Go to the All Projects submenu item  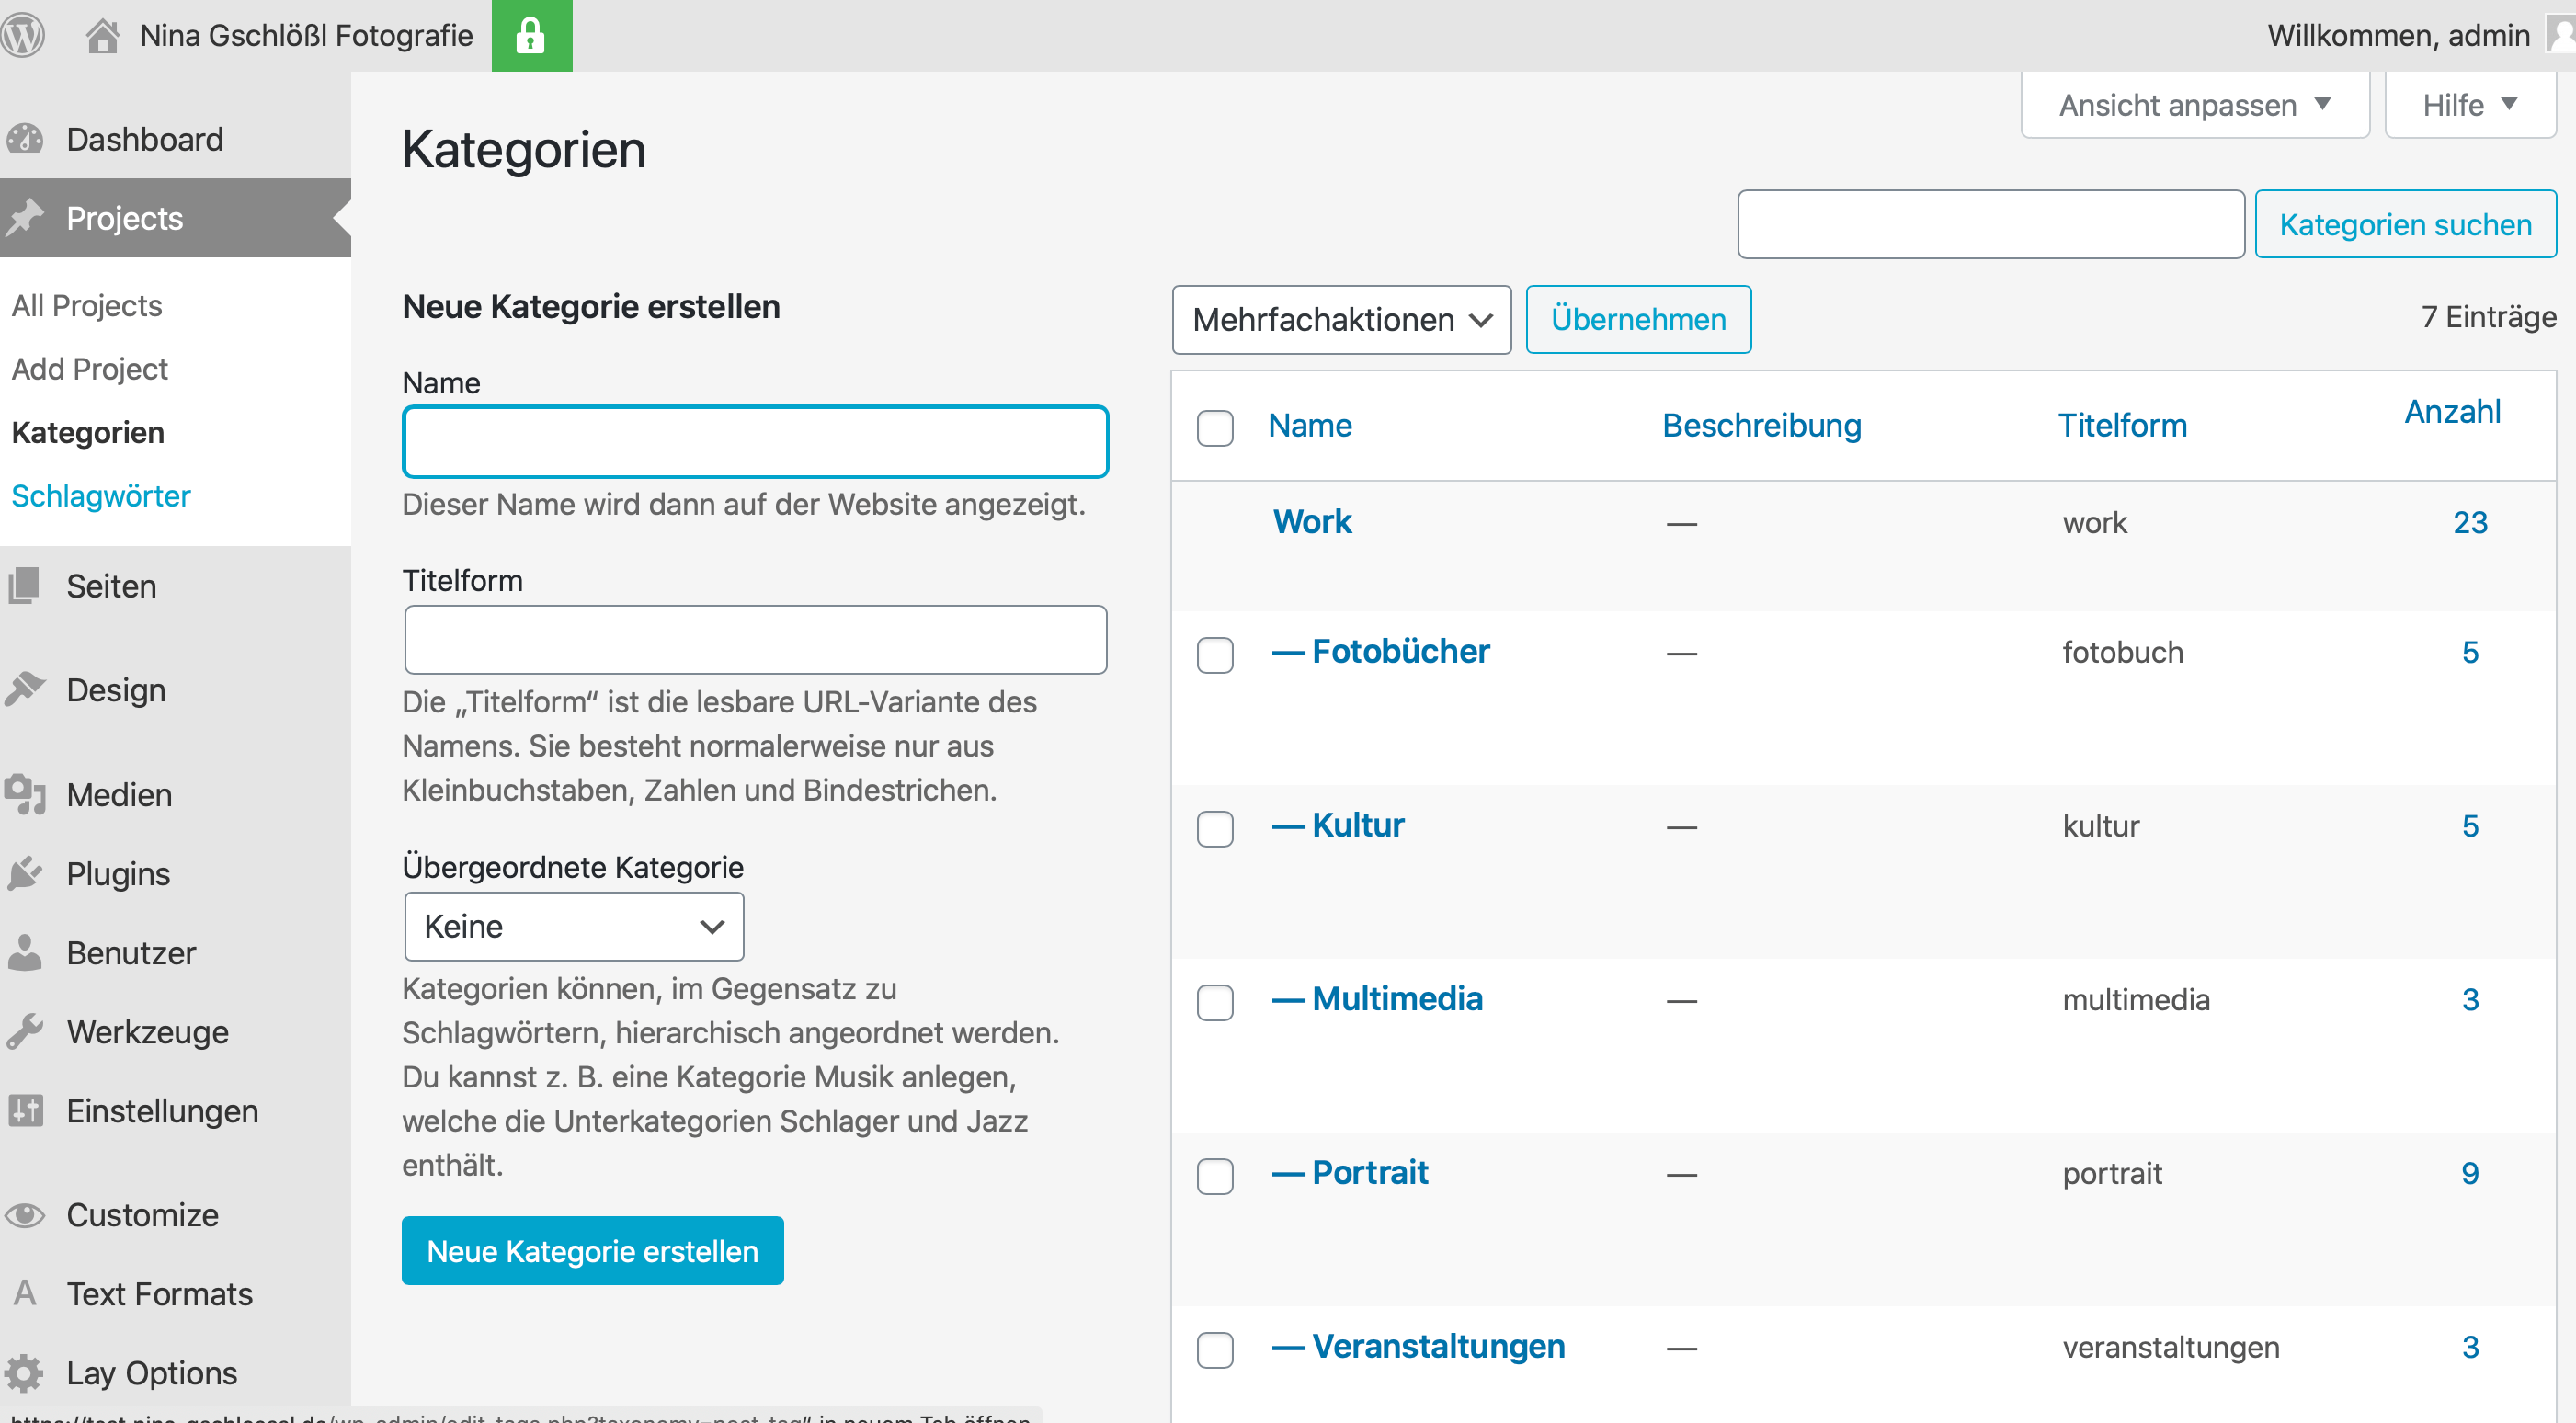[87, 305]
